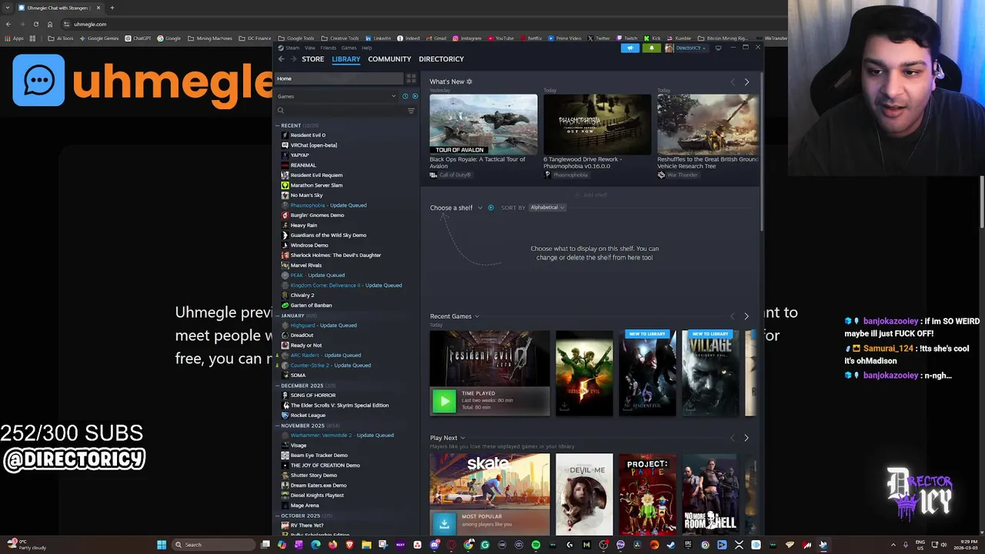Screen dimensions: 985x554
Task: Click the library search input field
Action: pos(345,111)
